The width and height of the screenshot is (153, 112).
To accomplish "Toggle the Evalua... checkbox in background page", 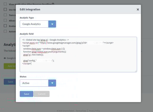I will [5, 26].
